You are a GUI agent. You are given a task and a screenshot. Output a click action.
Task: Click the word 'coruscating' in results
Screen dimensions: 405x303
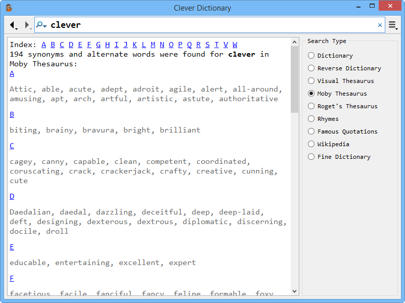(x=34, y=171)
